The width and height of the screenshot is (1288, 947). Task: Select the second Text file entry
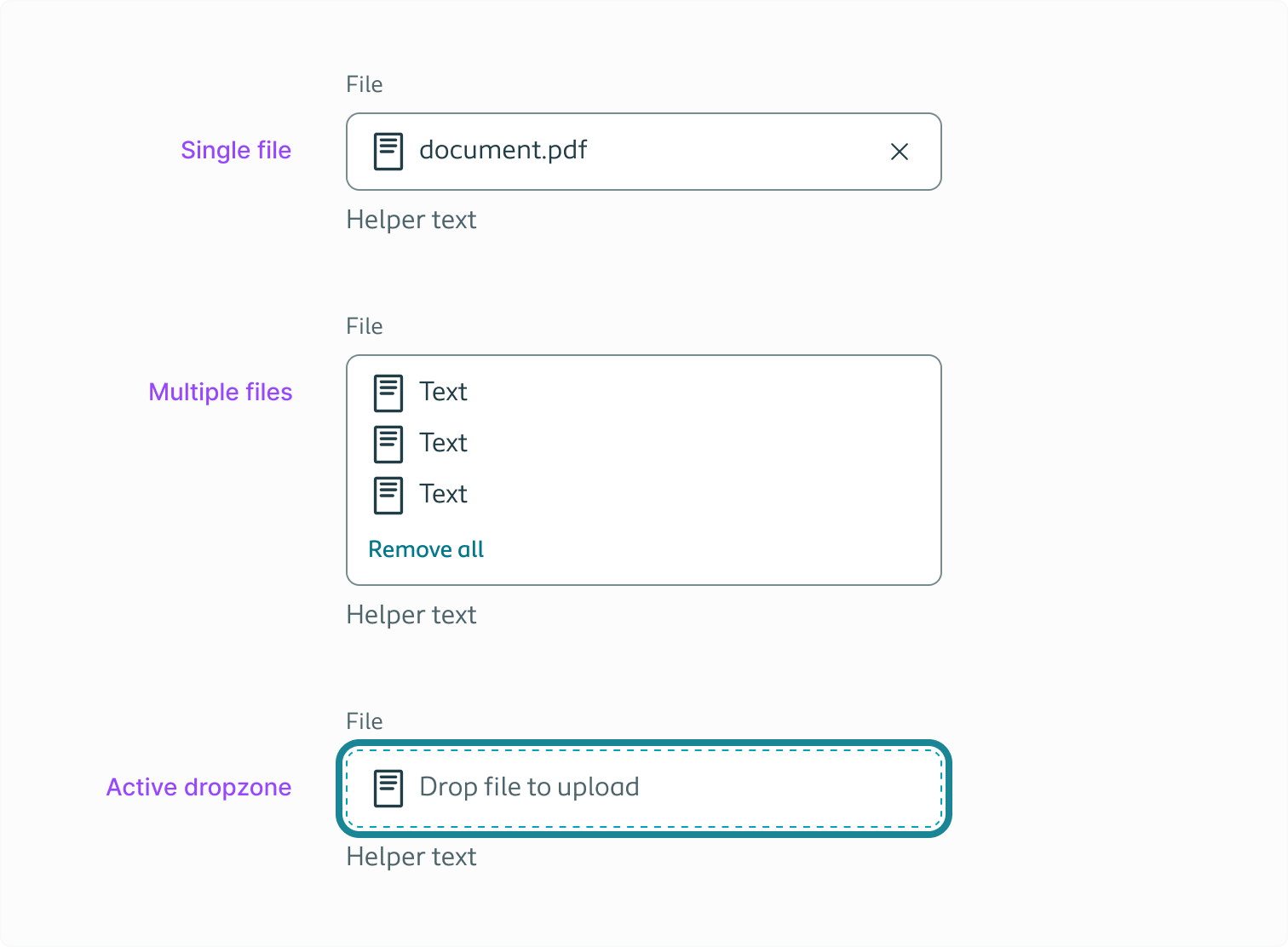click(443, 444)
